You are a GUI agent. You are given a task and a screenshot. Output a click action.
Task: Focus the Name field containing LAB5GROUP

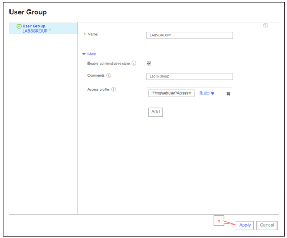pyautogui.click(x=190, y=35)
